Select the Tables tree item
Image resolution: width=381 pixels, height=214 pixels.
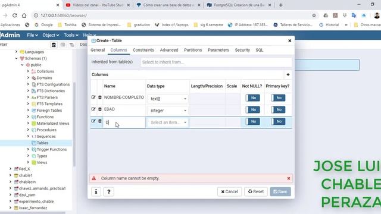[x=42, y=143]
